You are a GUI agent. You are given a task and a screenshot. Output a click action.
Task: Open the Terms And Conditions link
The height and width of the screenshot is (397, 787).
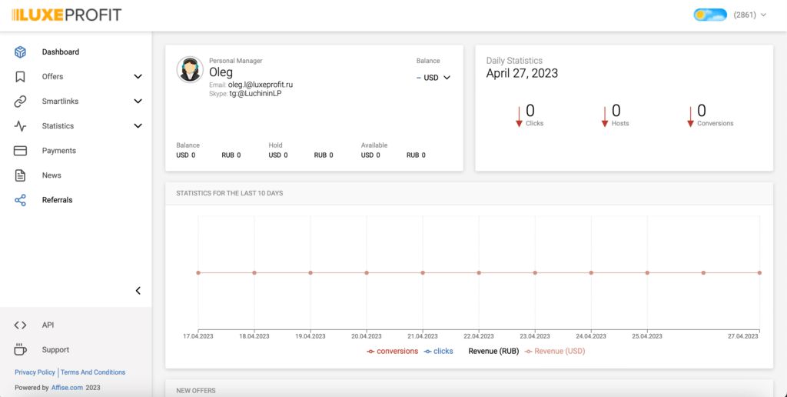coord(93,372)
